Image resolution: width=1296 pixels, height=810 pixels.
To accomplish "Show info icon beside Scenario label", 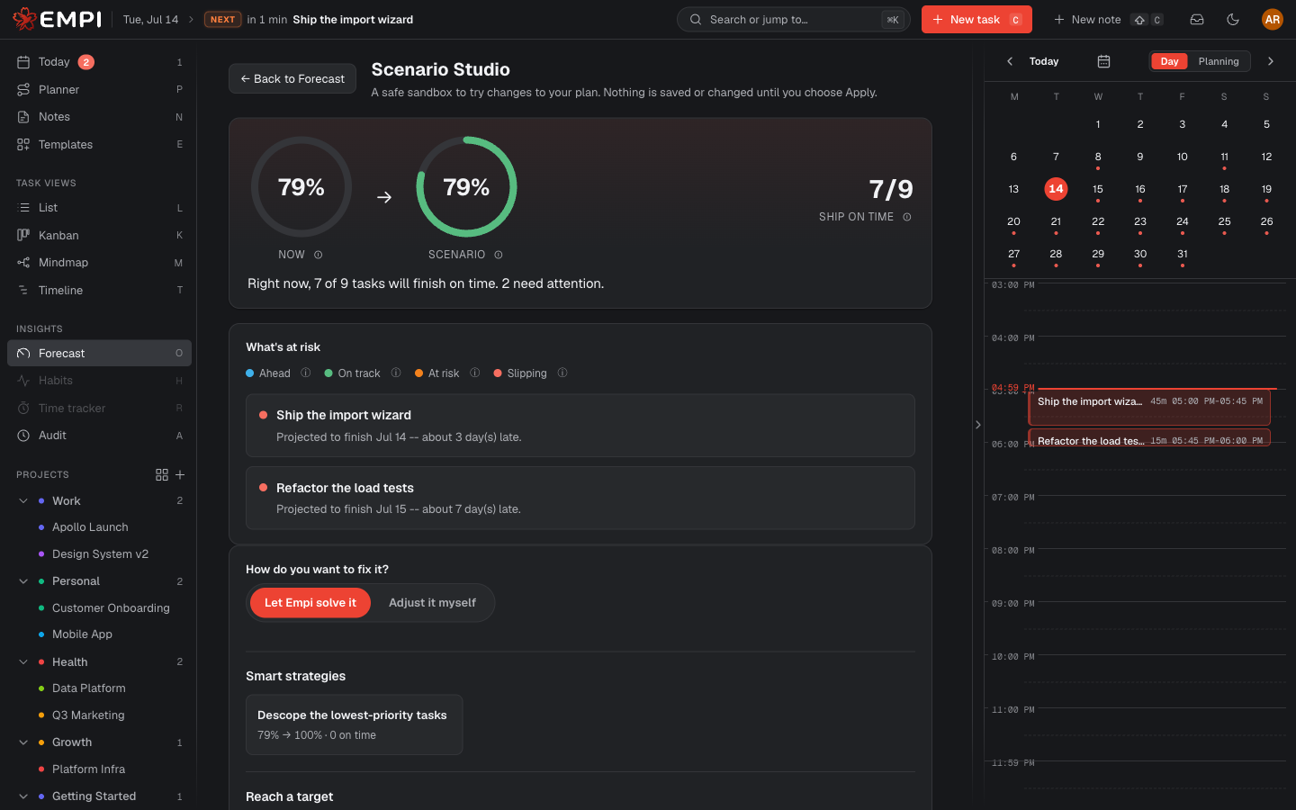I will 499,255.
